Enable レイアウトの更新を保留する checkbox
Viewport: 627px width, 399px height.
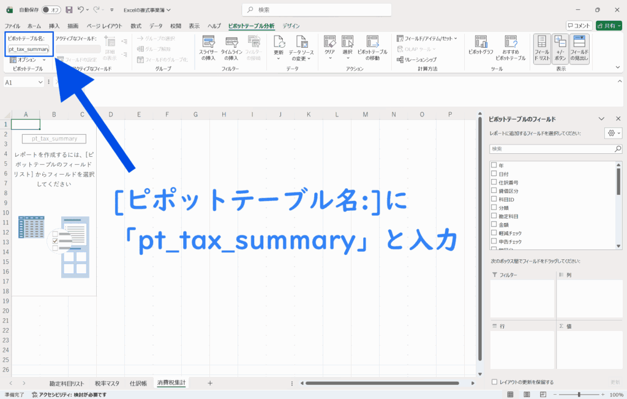(x=494, y=382)
